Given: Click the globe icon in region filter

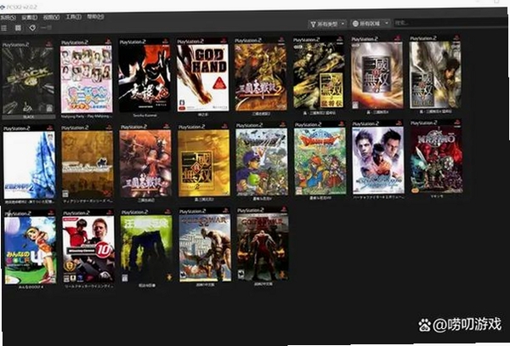Looking at the screenshot, I should [356, 24].
